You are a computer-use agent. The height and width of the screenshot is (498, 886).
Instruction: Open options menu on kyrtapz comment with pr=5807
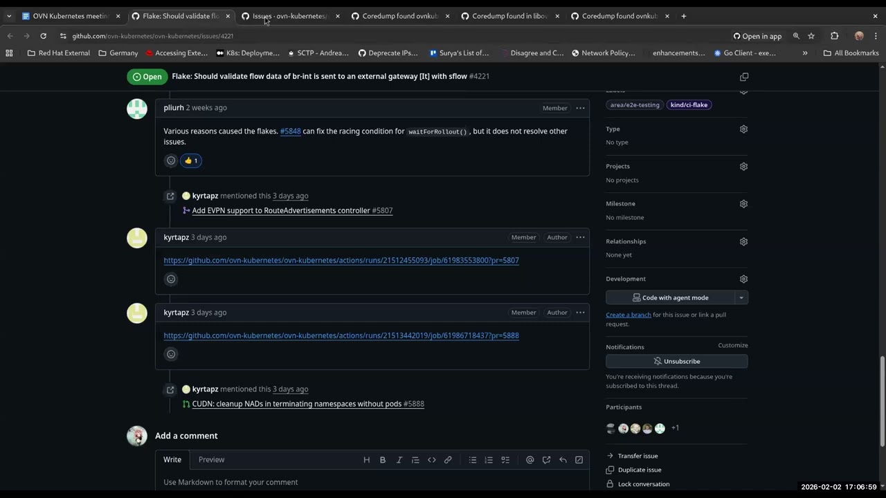pyautogui.click(x=580, y=237)
